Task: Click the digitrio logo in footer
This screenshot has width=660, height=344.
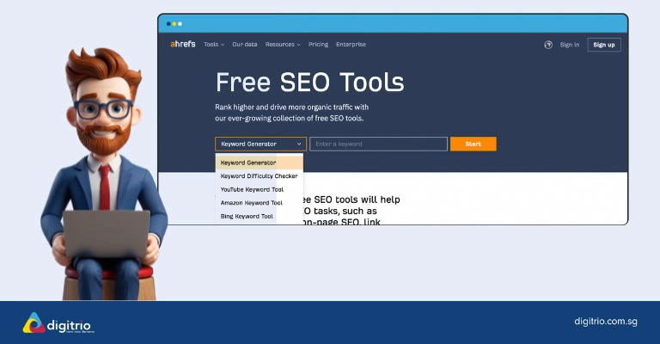Action: click(x=57, y=323)
